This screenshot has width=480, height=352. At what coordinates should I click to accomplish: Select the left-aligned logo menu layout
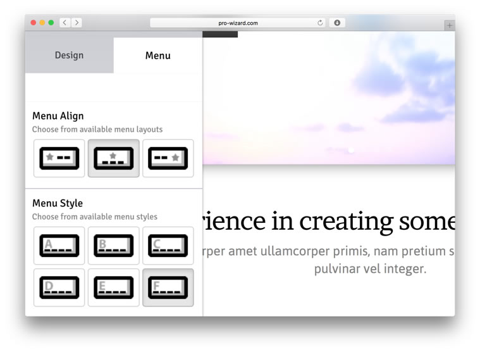pyautogui.click(x=59, y=158)
